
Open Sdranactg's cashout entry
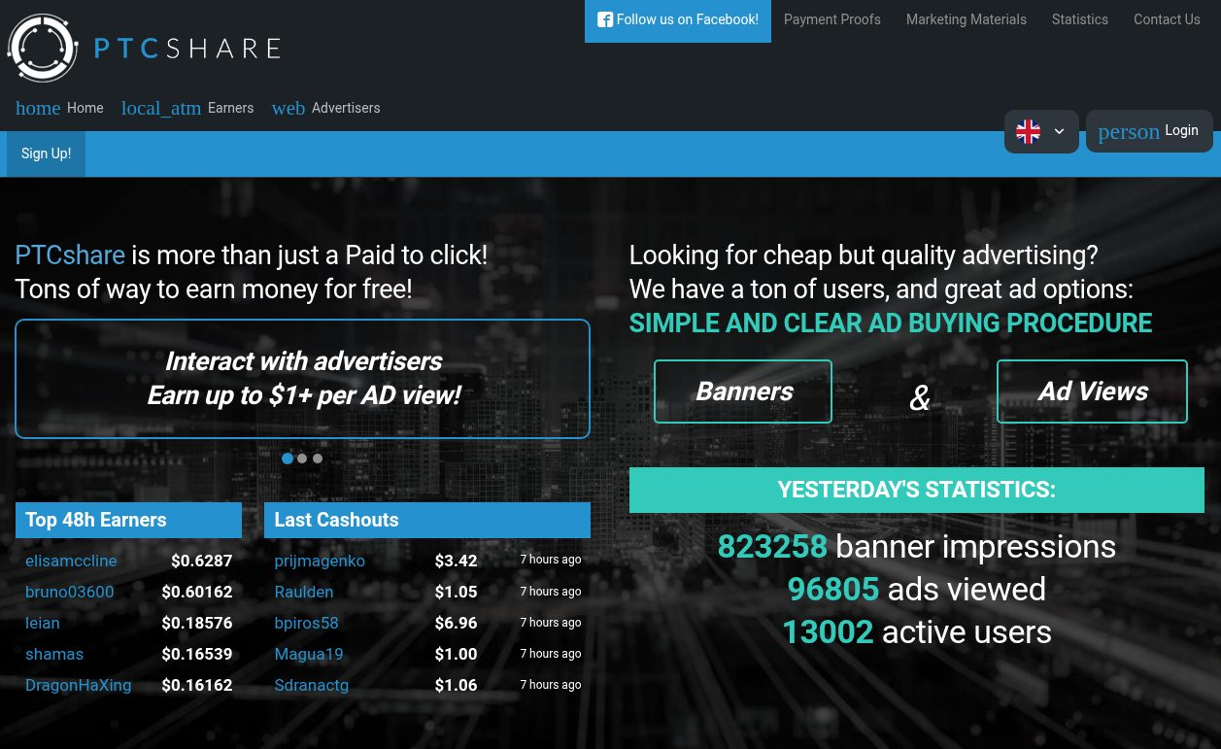coord(312,685)
